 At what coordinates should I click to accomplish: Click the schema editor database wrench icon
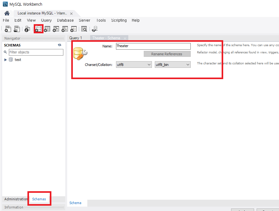coord(80,54)
